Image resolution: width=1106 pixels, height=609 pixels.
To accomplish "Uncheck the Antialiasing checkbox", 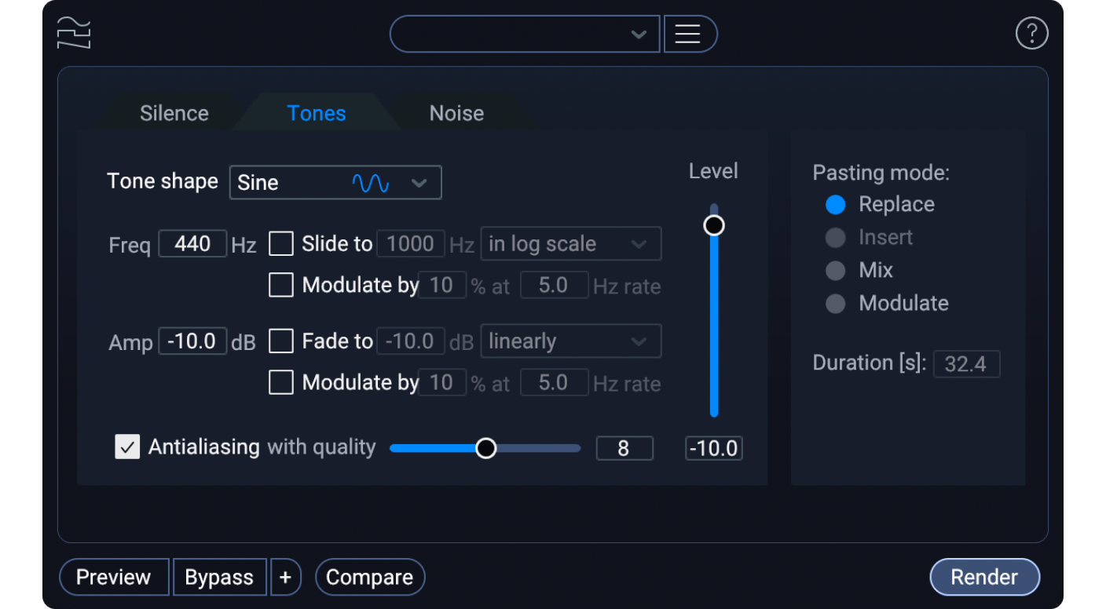I will (127, 447).
